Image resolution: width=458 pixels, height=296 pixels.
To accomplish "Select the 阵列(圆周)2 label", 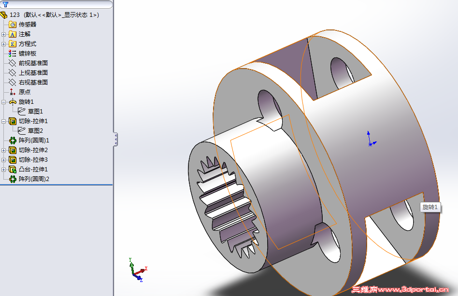I will 34,179.
